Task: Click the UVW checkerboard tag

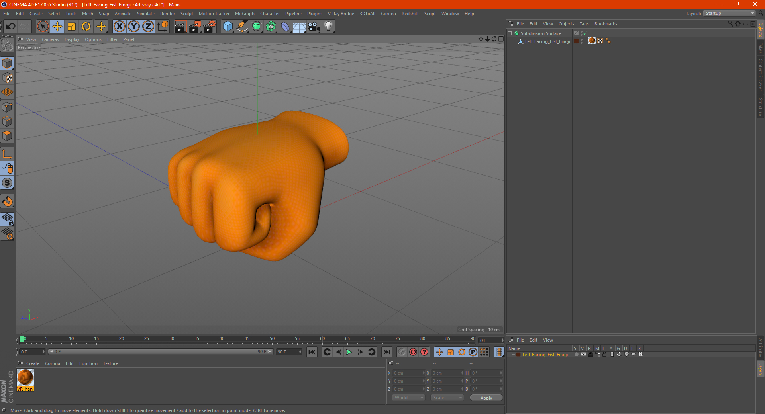Action: point(600,41)
